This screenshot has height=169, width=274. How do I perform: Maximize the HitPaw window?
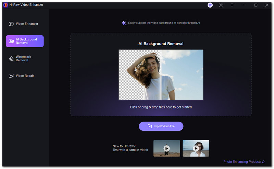pos(256,5)
